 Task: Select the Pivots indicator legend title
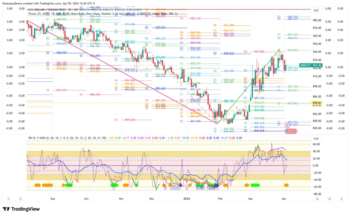pos(33,14)
